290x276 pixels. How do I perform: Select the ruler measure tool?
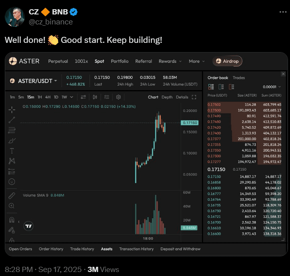(12, 195)
